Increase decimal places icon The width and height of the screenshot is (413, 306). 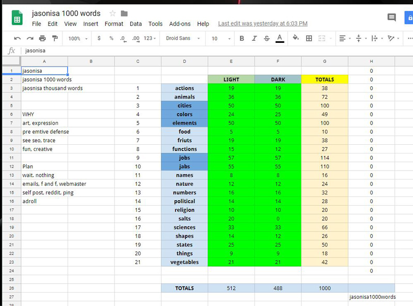click(136, 39)
